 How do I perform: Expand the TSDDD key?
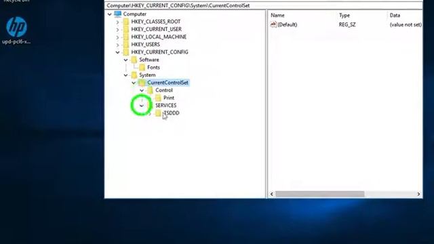pos(150,113)
